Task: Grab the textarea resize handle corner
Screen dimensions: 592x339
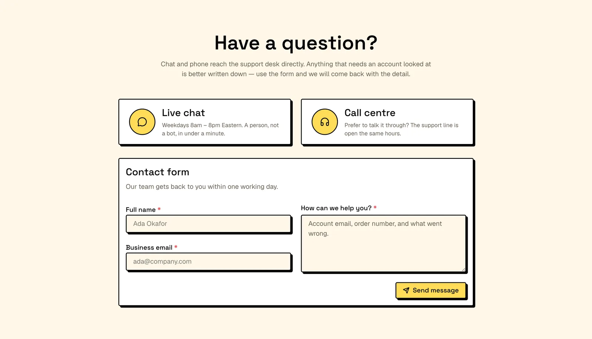Action: click(x=463, y=269)
